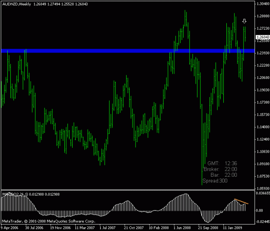Click the 19 Nov 2006 date label
Viewport: 270px width, 231px height.
tap(60, 228)
